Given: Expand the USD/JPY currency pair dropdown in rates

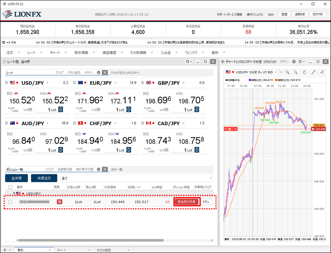Looking at the screenshot, I should 48,83.
